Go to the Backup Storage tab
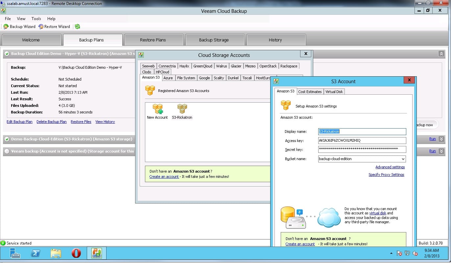451x263 pixels. (214, 40)
